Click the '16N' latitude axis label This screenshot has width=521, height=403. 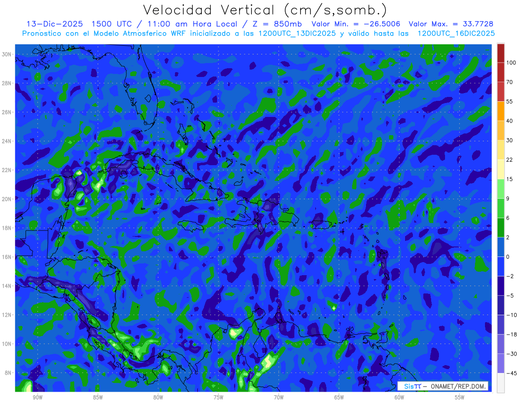pos(7,257)
